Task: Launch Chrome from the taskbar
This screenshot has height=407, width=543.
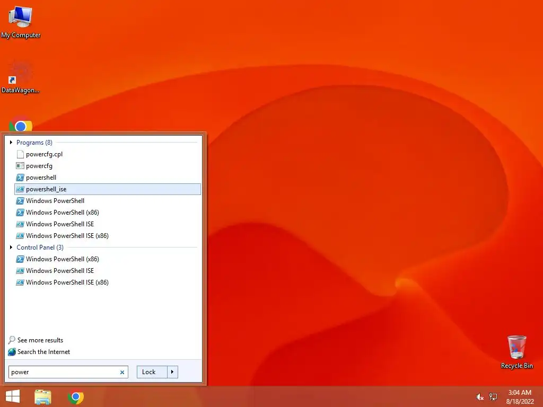Action: pos(76,396)
